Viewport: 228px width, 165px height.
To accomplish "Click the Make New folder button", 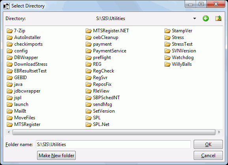I will 56,156.
